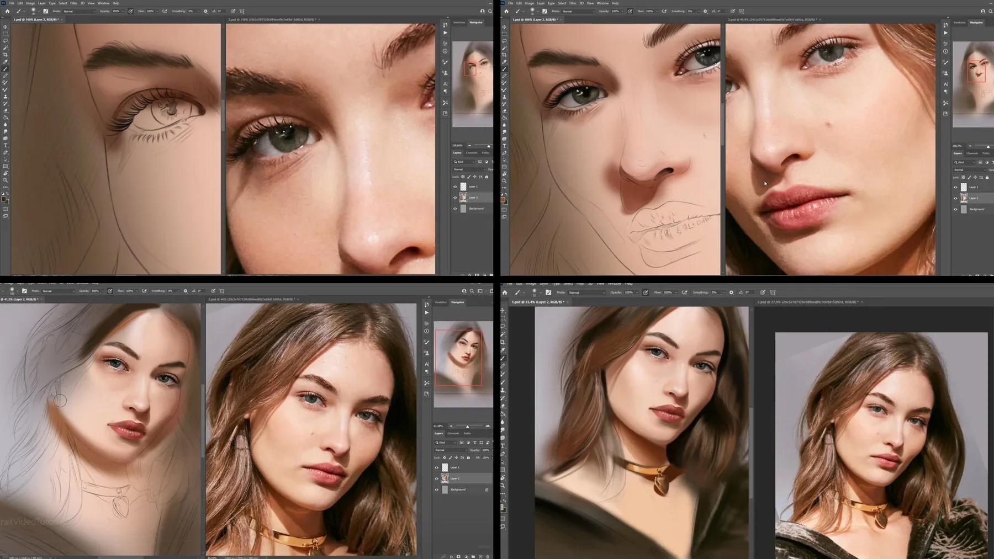The height and width of the screenshot is (559, 994).
Task: Open symmetry butterfly options in top-left options bar
Action: [x=242, y=11]
